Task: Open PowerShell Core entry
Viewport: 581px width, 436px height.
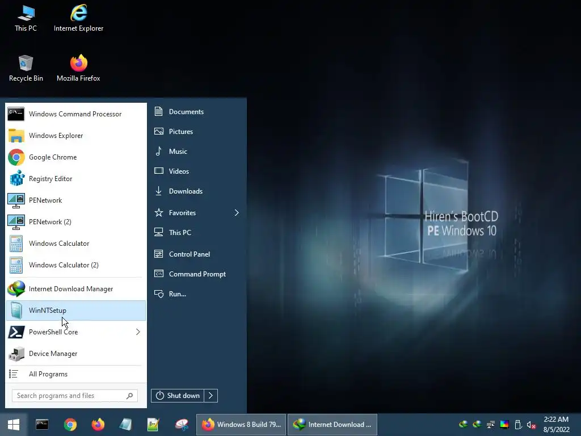Action: (75, 332)
